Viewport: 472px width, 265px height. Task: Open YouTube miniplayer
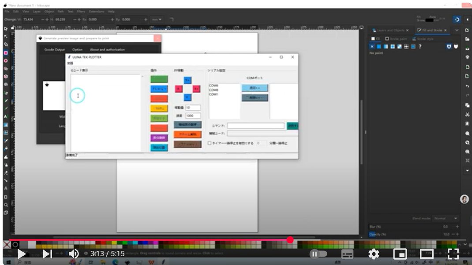400,254
